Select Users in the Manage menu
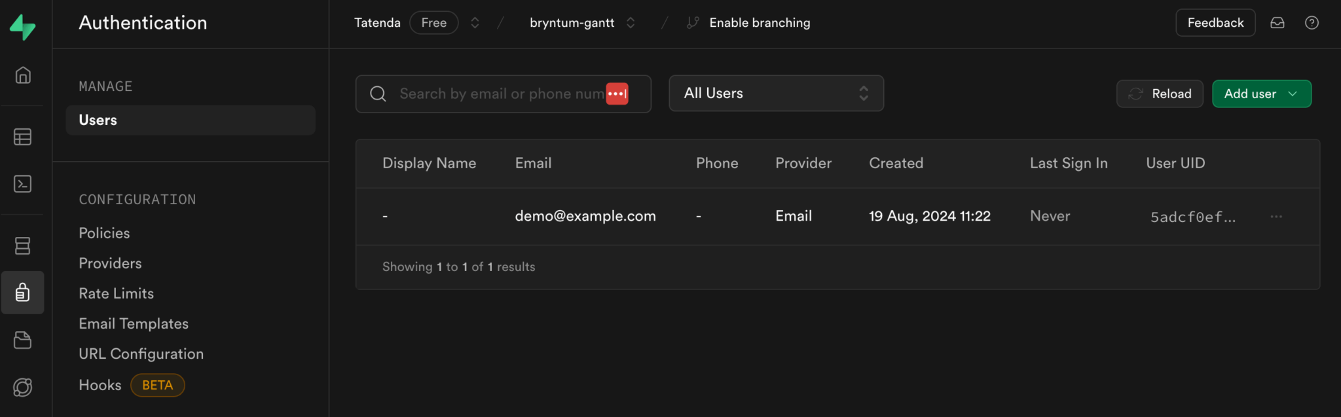This screenshot has height=417, width=1341. [191, 120]
